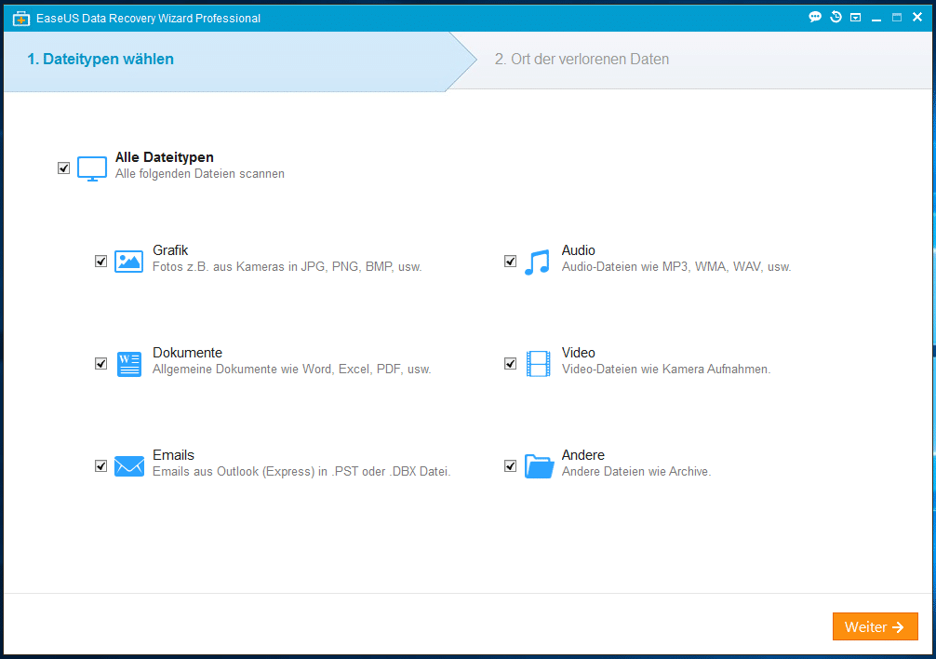
Task: Click the 'Dokumente' label
Action: tap(187, 353)
